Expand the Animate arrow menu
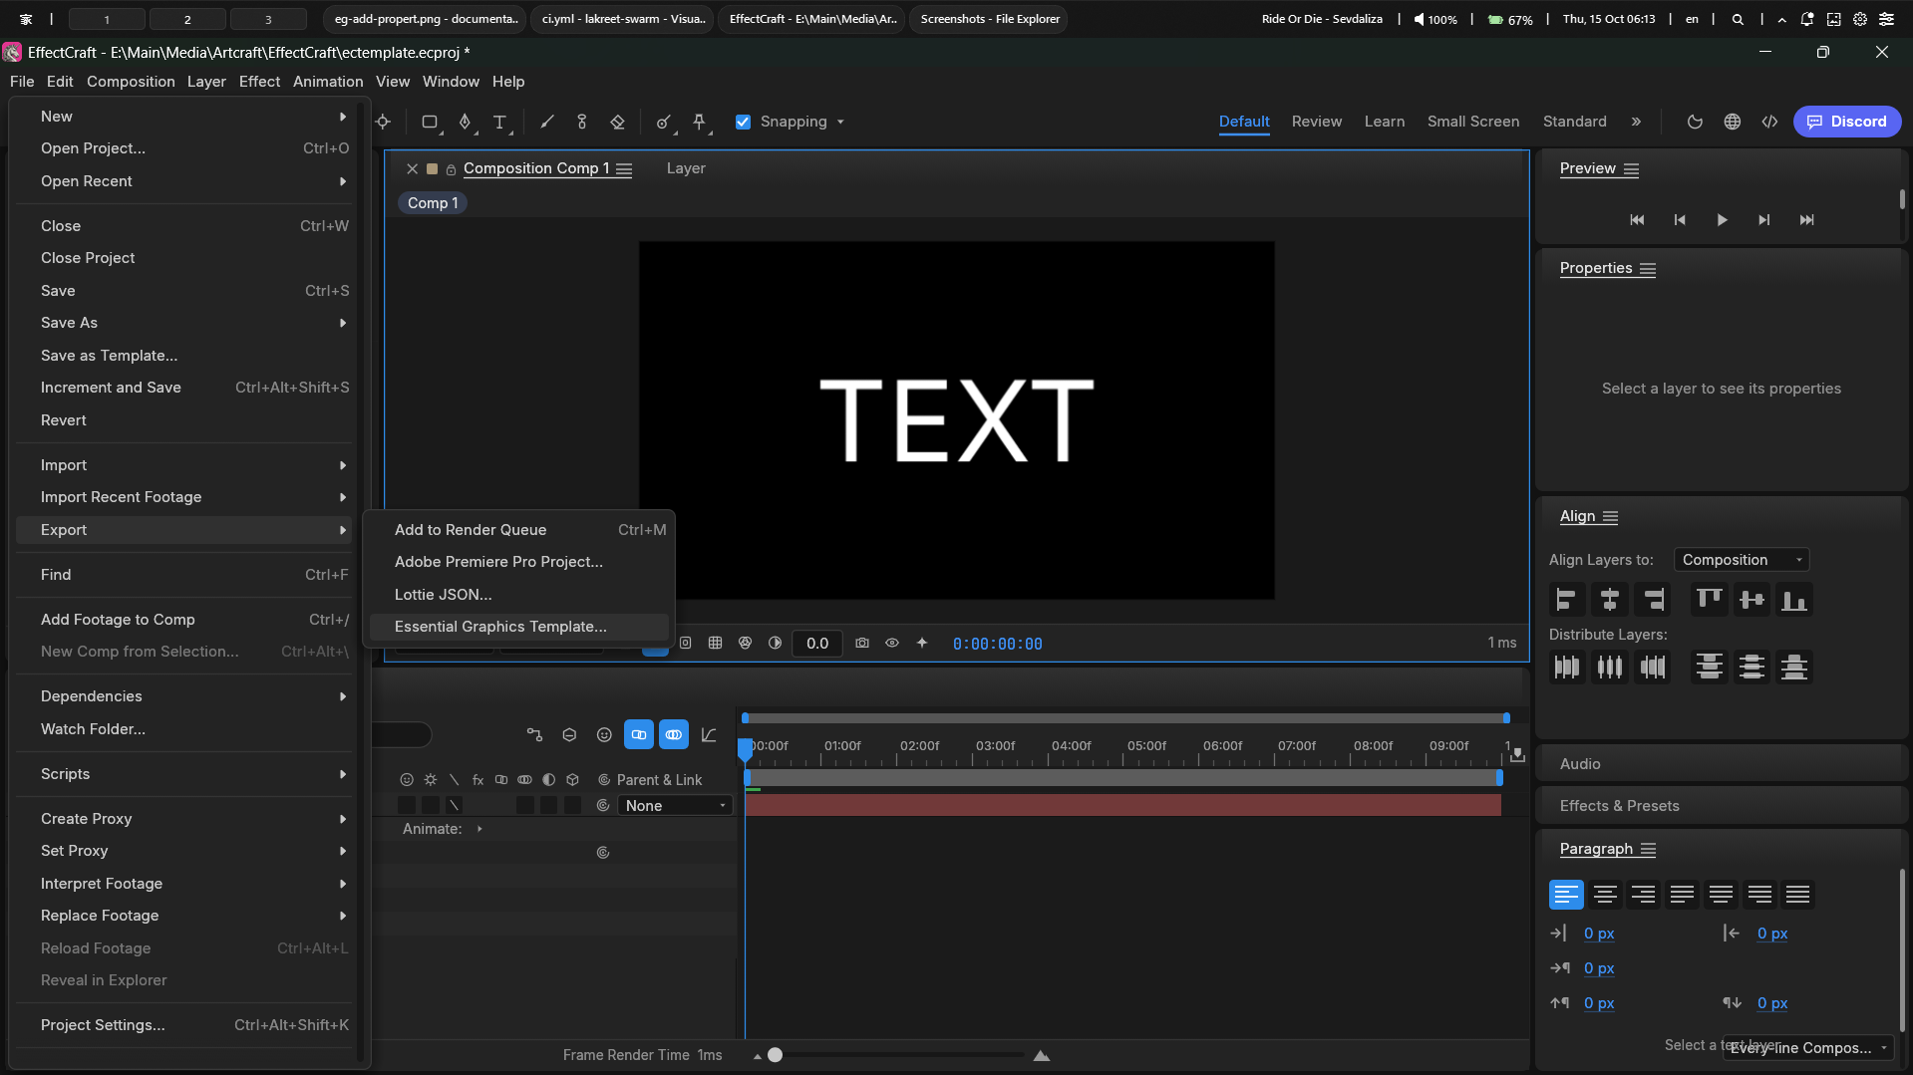Viewport: 1913px width, 1075px height. 479,829
